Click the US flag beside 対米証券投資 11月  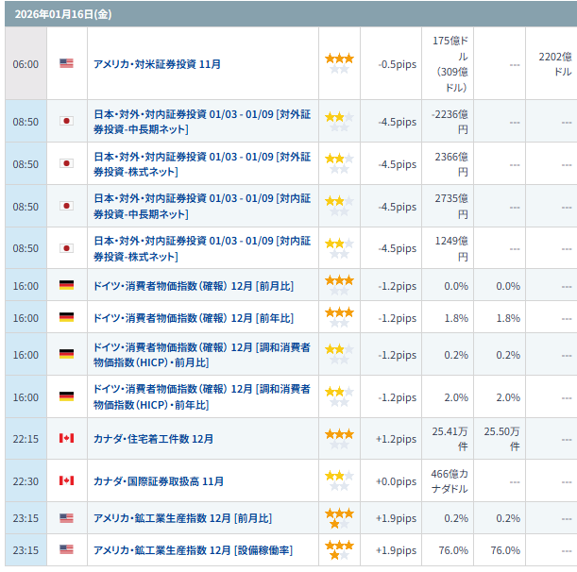click(x=66, y=63)
